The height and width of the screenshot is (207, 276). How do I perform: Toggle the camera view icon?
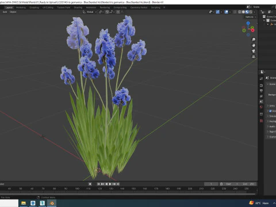click(254, 51)
